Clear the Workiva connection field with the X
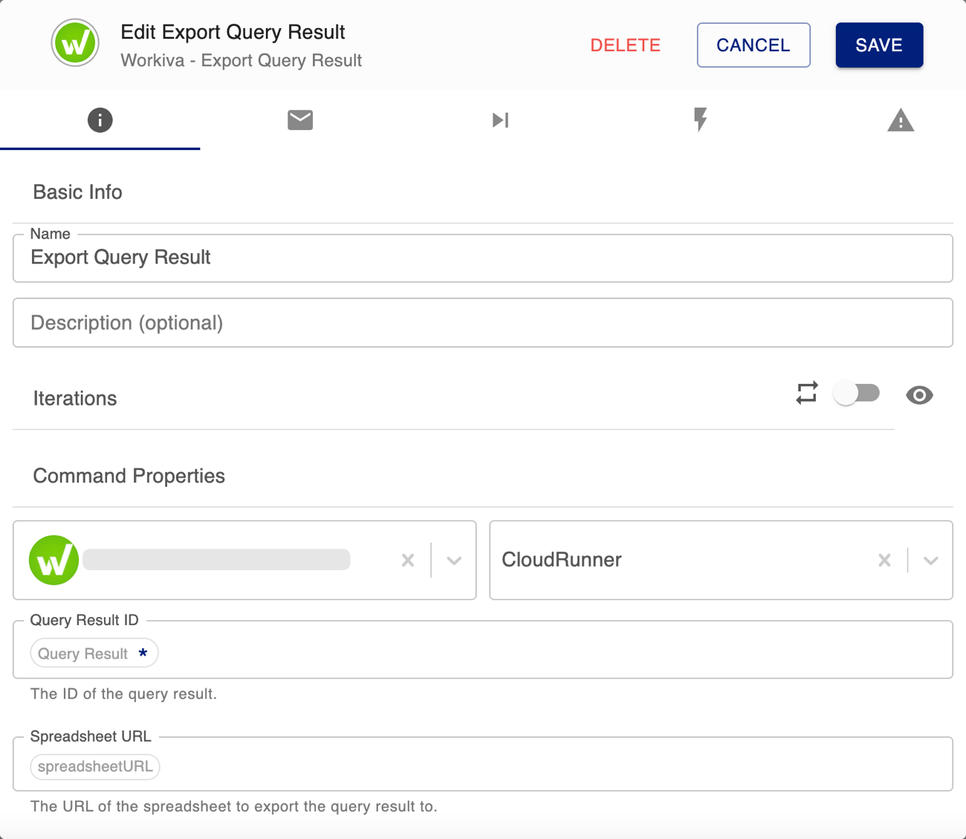The height and width of the screenshot is (839, 966). pos(407,560)
